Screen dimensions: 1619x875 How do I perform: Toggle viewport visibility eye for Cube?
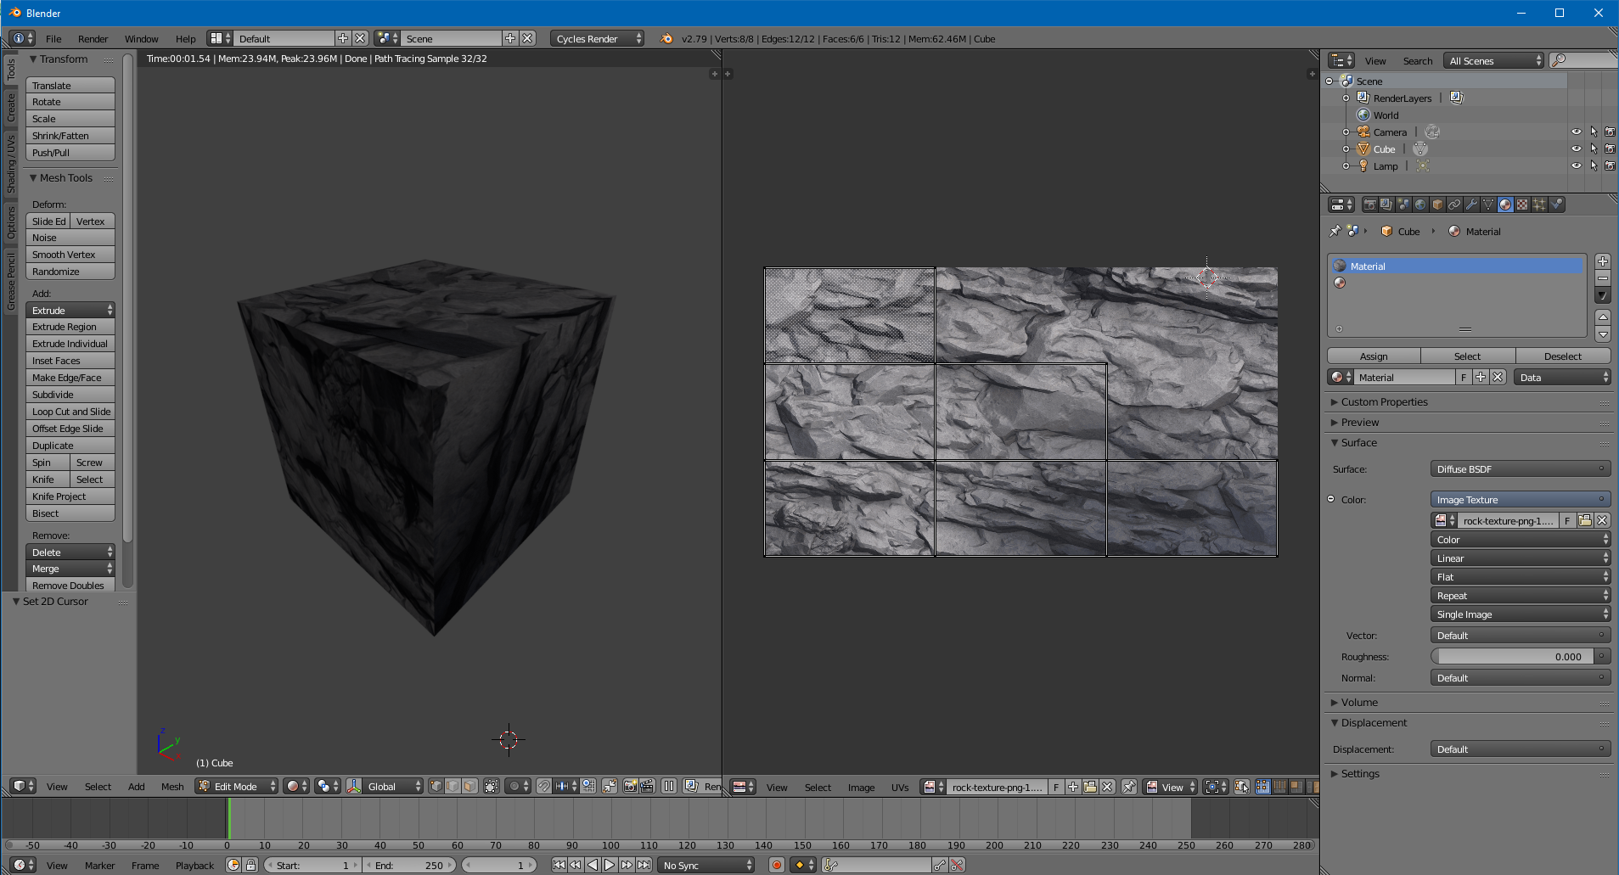(x=1576, y=149)
